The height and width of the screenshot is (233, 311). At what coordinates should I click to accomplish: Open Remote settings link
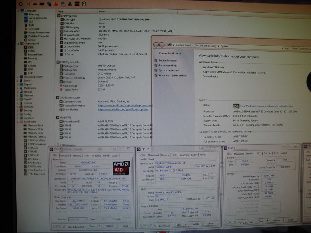pyautogui.click(x=168, y=66)
